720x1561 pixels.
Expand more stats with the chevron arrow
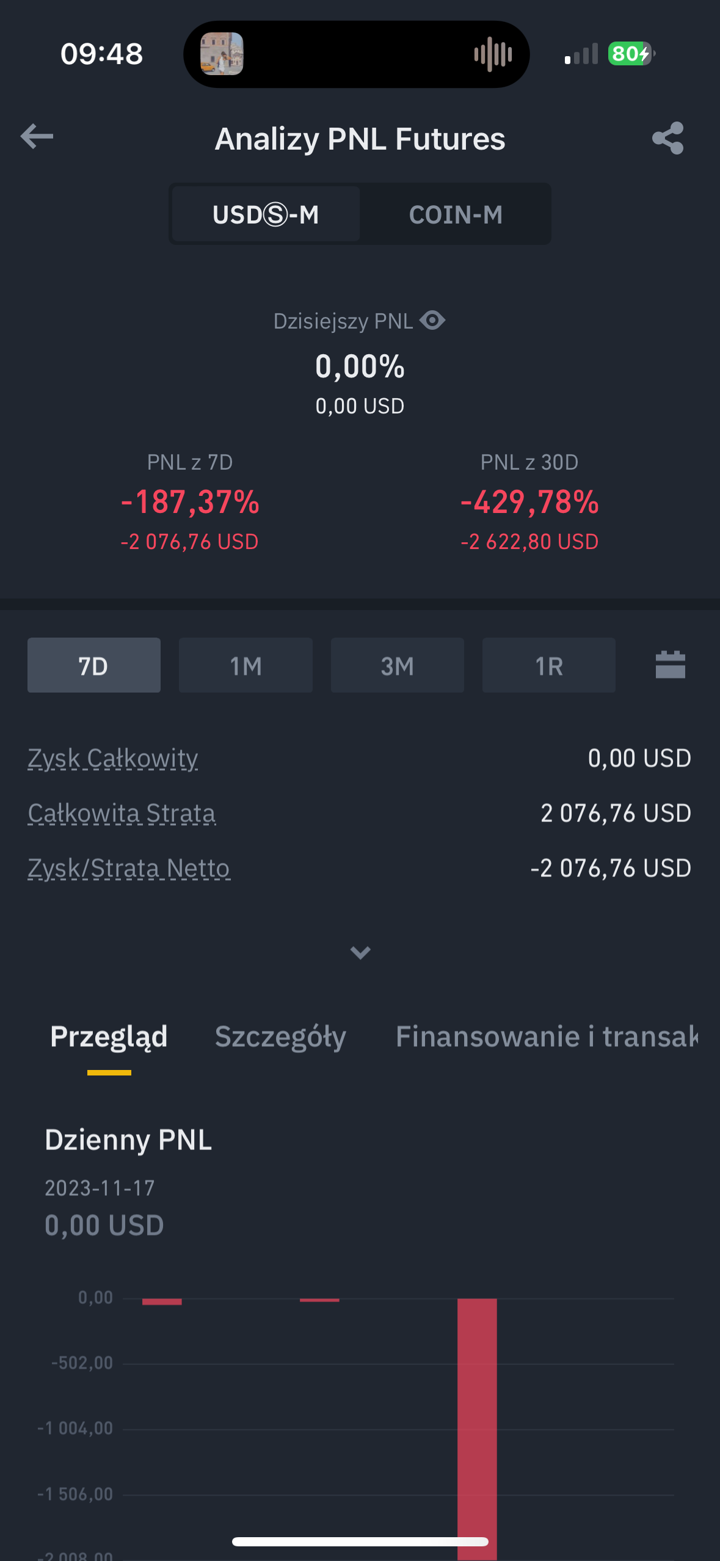click(360, 952)
